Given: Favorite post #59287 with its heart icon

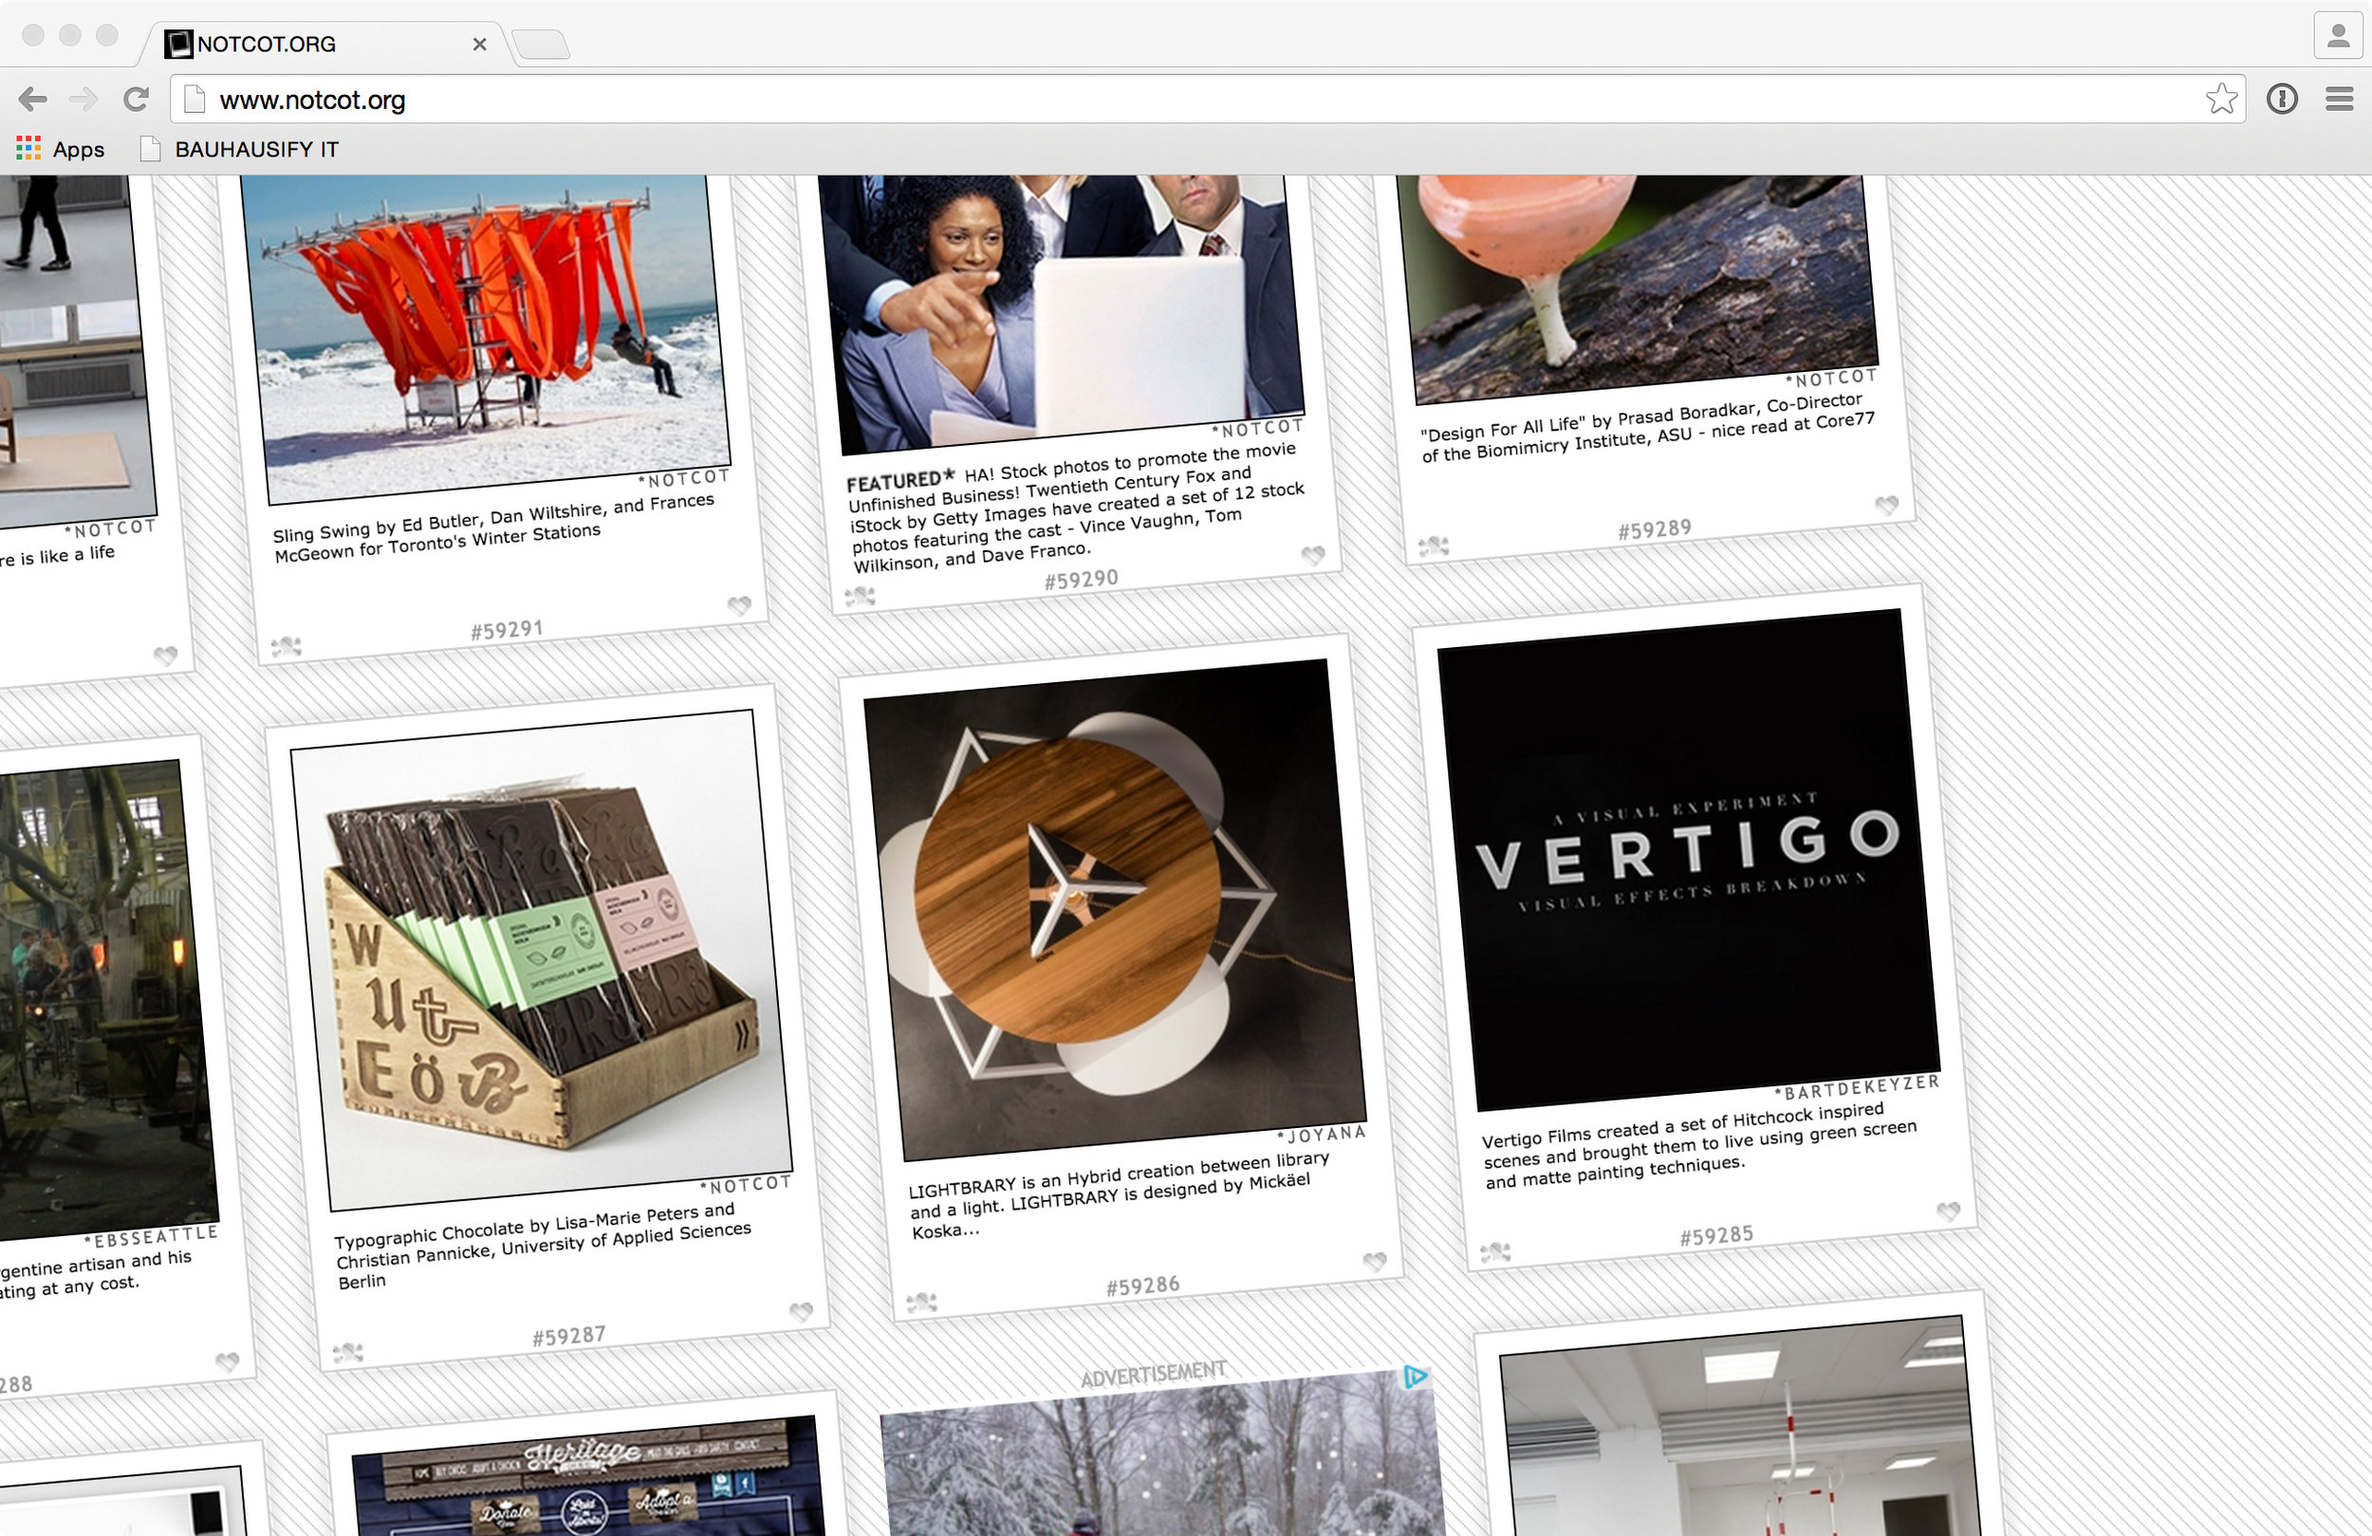Looking at the screenshot, I should click(800, 1312).
